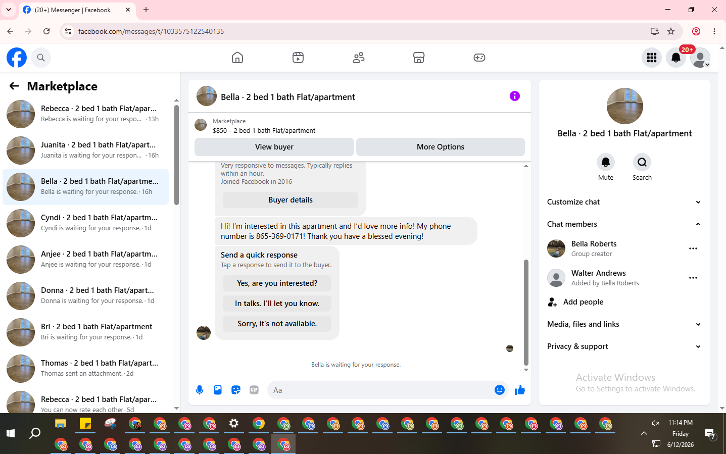Open member options for Walter Andrews
Viewport: 726px width, 454px height.
click(693, 278)
